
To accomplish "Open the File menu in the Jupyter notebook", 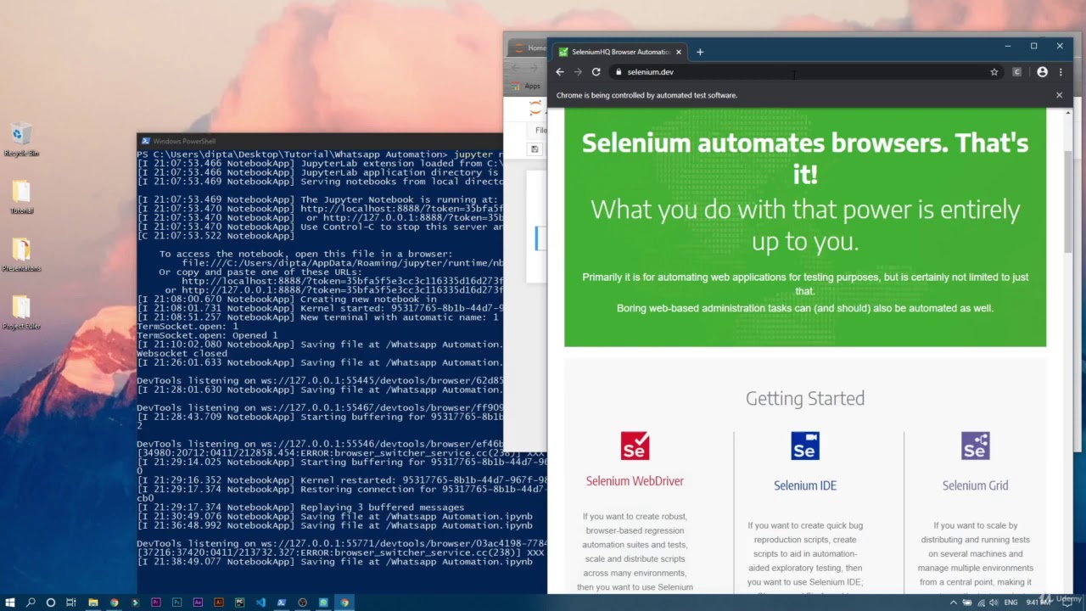I will click(540, 131).
